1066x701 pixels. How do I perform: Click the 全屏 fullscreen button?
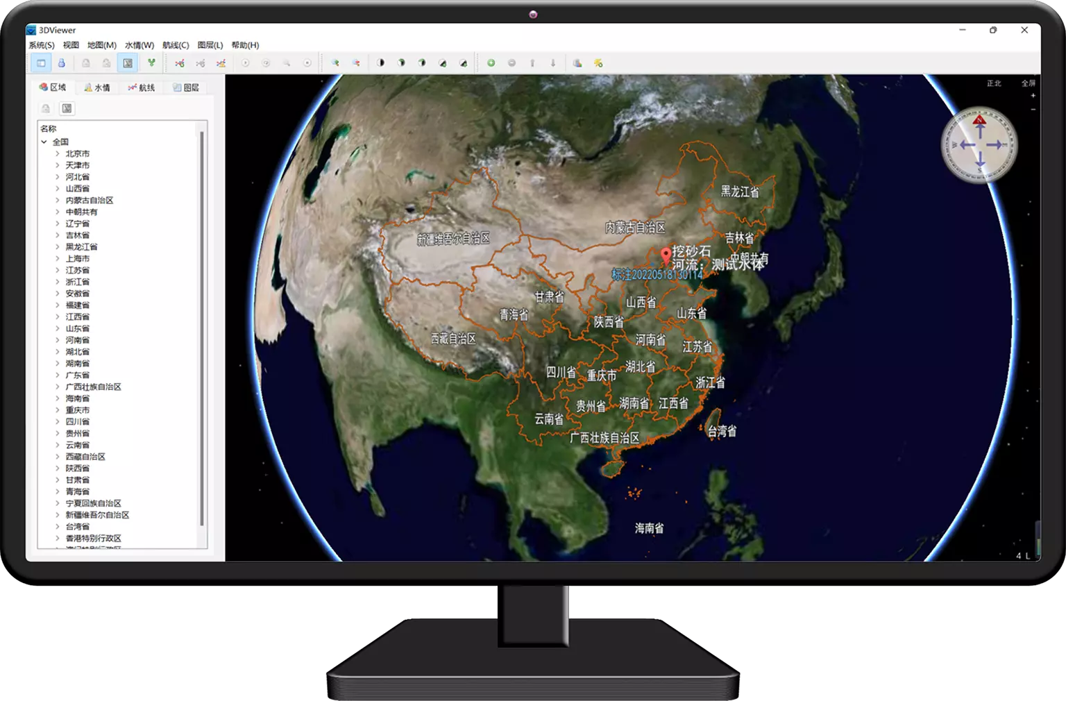coord(1028,83)
